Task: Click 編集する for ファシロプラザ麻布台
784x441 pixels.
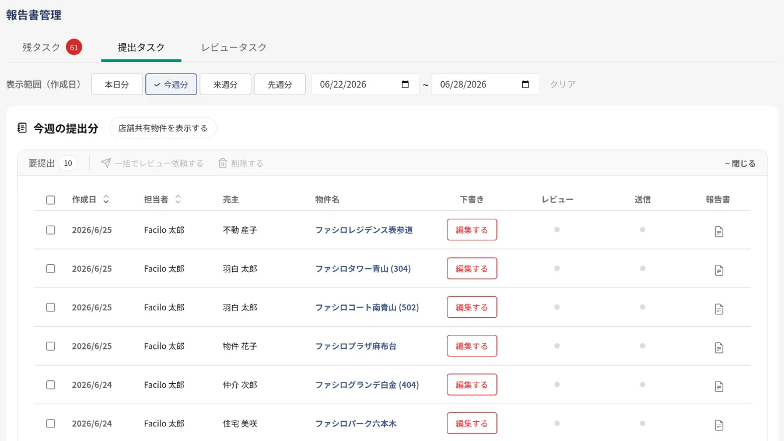Action: (472, 346)
